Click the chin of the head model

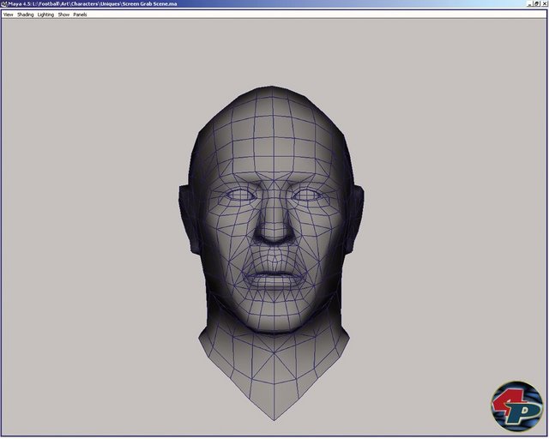(x=274, y=317)
